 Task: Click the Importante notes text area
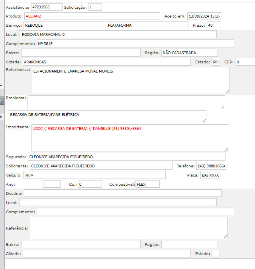pos(130,137)
